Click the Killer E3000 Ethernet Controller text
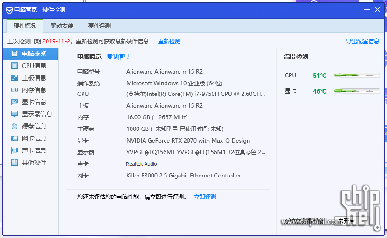The image size is (387, 238). click(x=184, y=175)
